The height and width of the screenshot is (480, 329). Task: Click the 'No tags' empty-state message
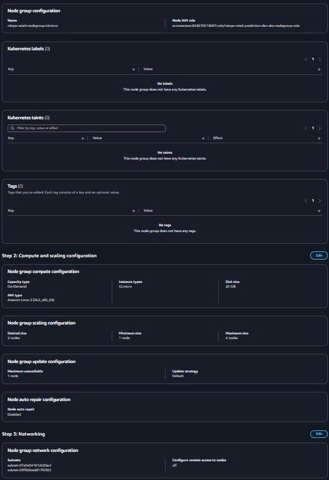[x=164, y=225]
